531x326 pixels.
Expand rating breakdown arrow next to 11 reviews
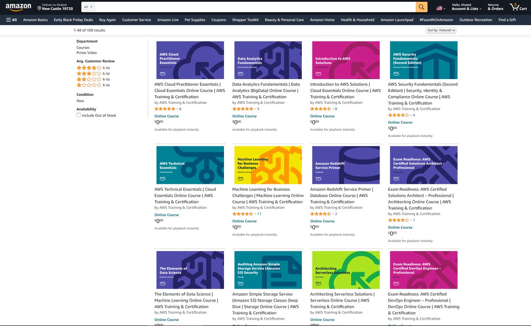255,214
